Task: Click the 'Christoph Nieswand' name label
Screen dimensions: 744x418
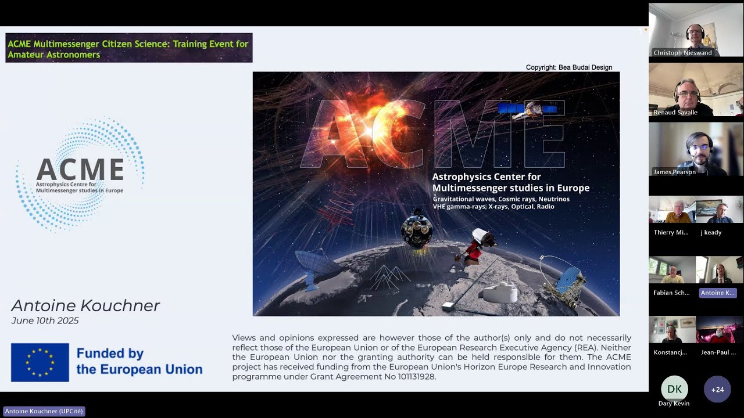Action: pos(682,52)
